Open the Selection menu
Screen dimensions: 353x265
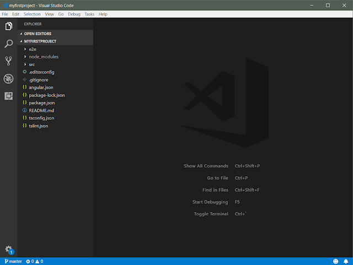coord(32,14)
